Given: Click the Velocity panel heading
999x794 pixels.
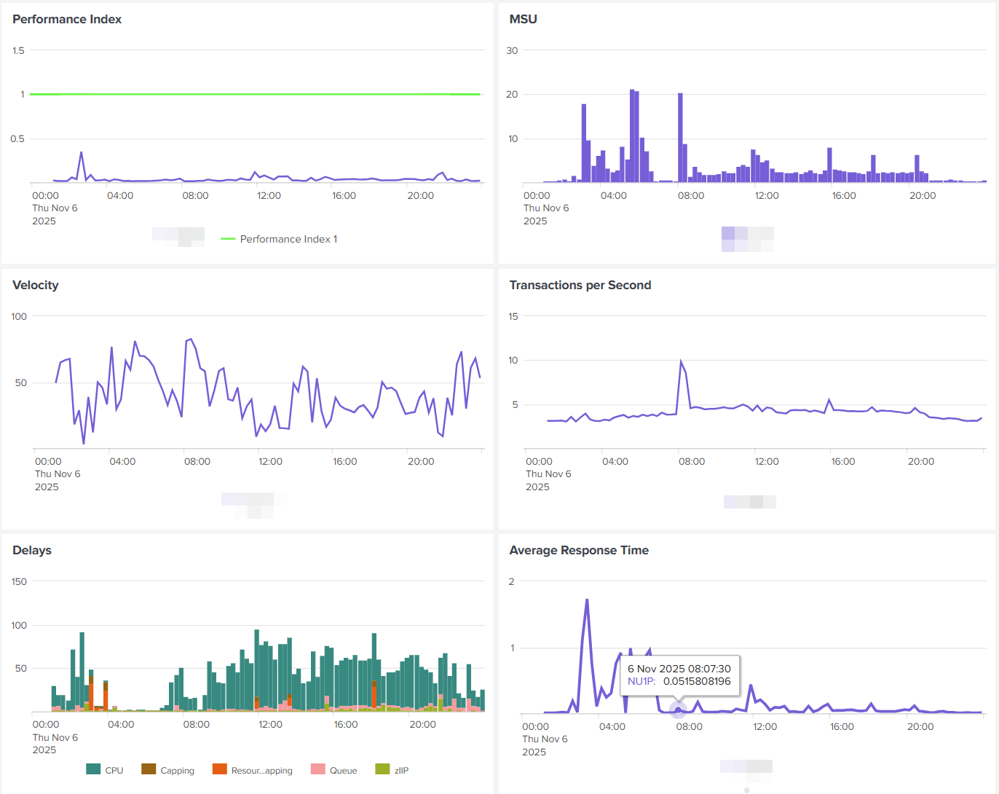Looking at the screenshot, I should point(36,286).
